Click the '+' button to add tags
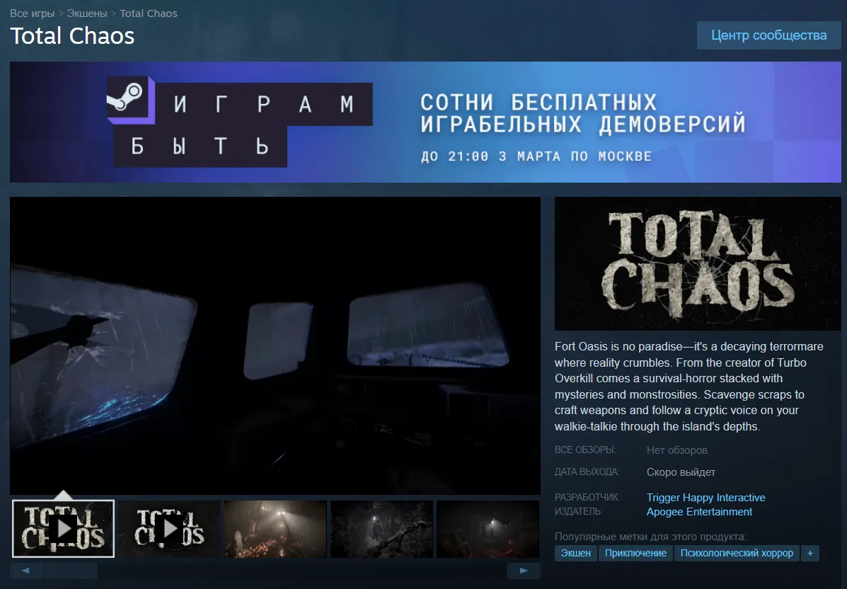 [x=809, y=554]
